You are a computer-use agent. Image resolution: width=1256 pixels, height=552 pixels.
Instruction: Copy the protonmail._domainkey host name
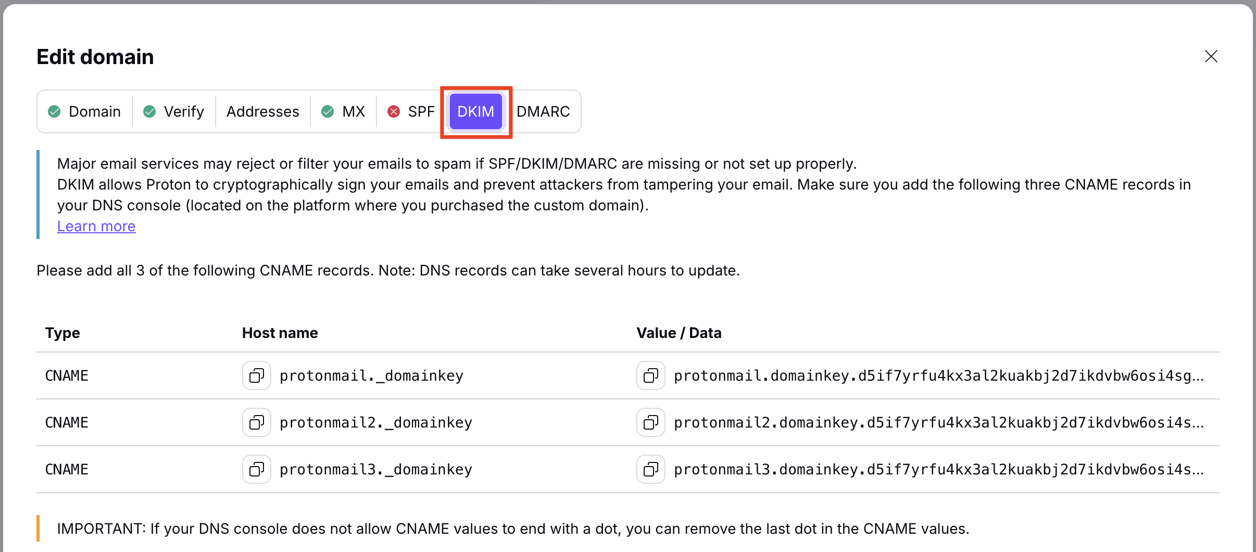click(256, 375)
